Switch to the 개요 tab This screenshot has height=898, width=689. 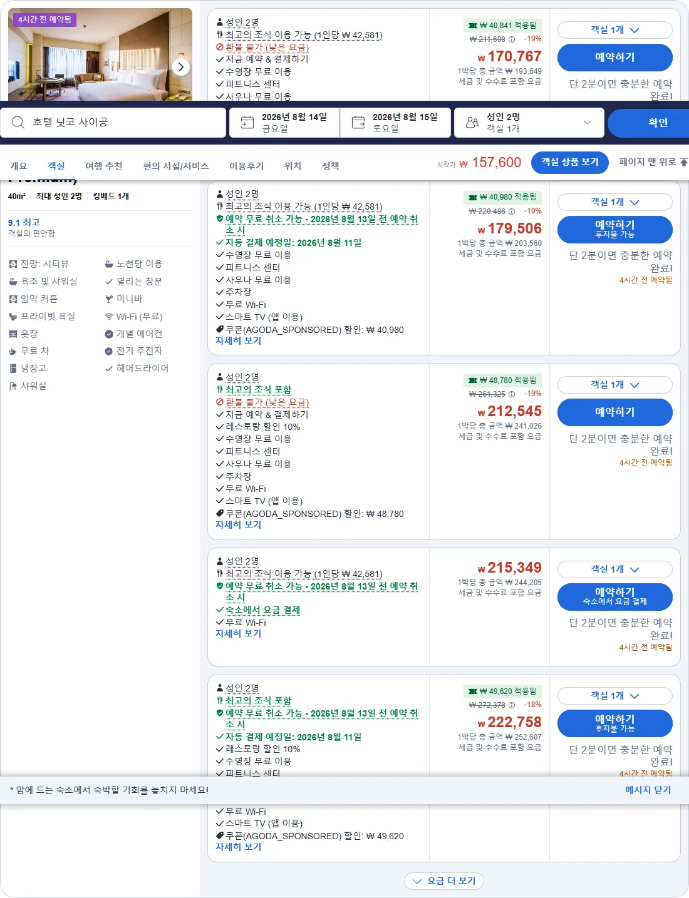click(19, 166)
